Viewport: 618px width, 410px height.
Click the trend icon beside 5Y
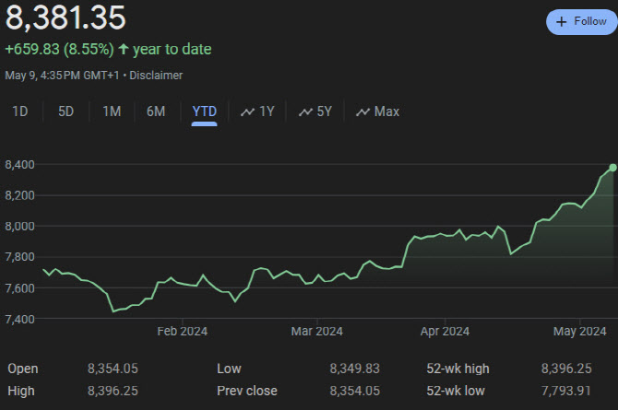point(305,111)
